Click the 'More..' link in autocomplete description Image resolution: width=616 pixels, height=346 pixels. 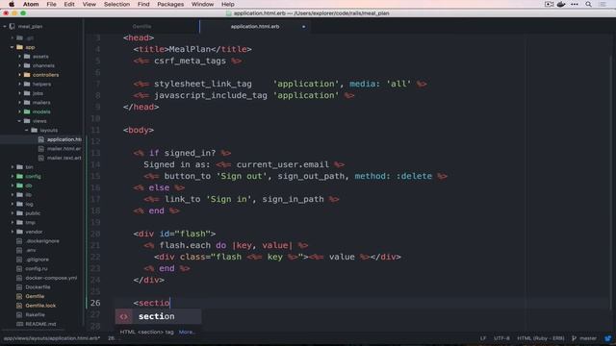point(186,332)
